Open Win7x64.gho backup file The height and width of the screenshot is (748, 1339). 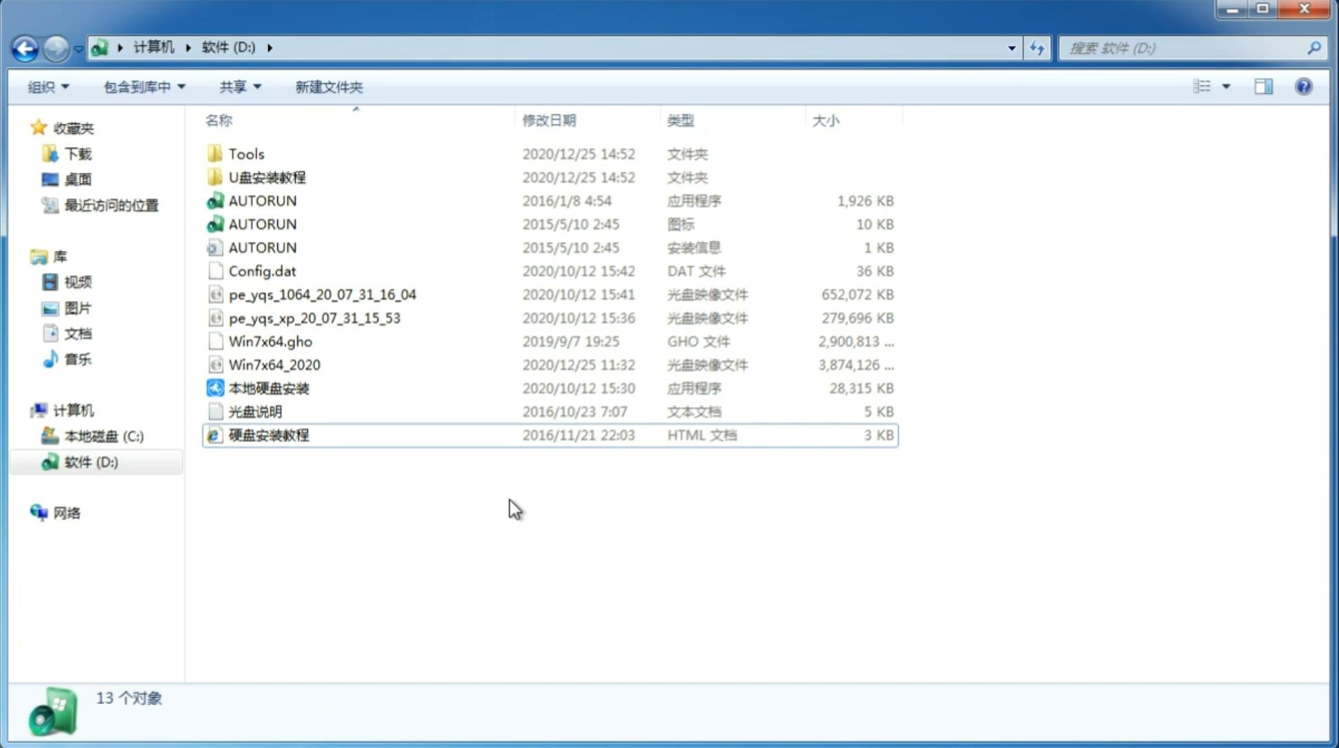[x=270, y=341]
